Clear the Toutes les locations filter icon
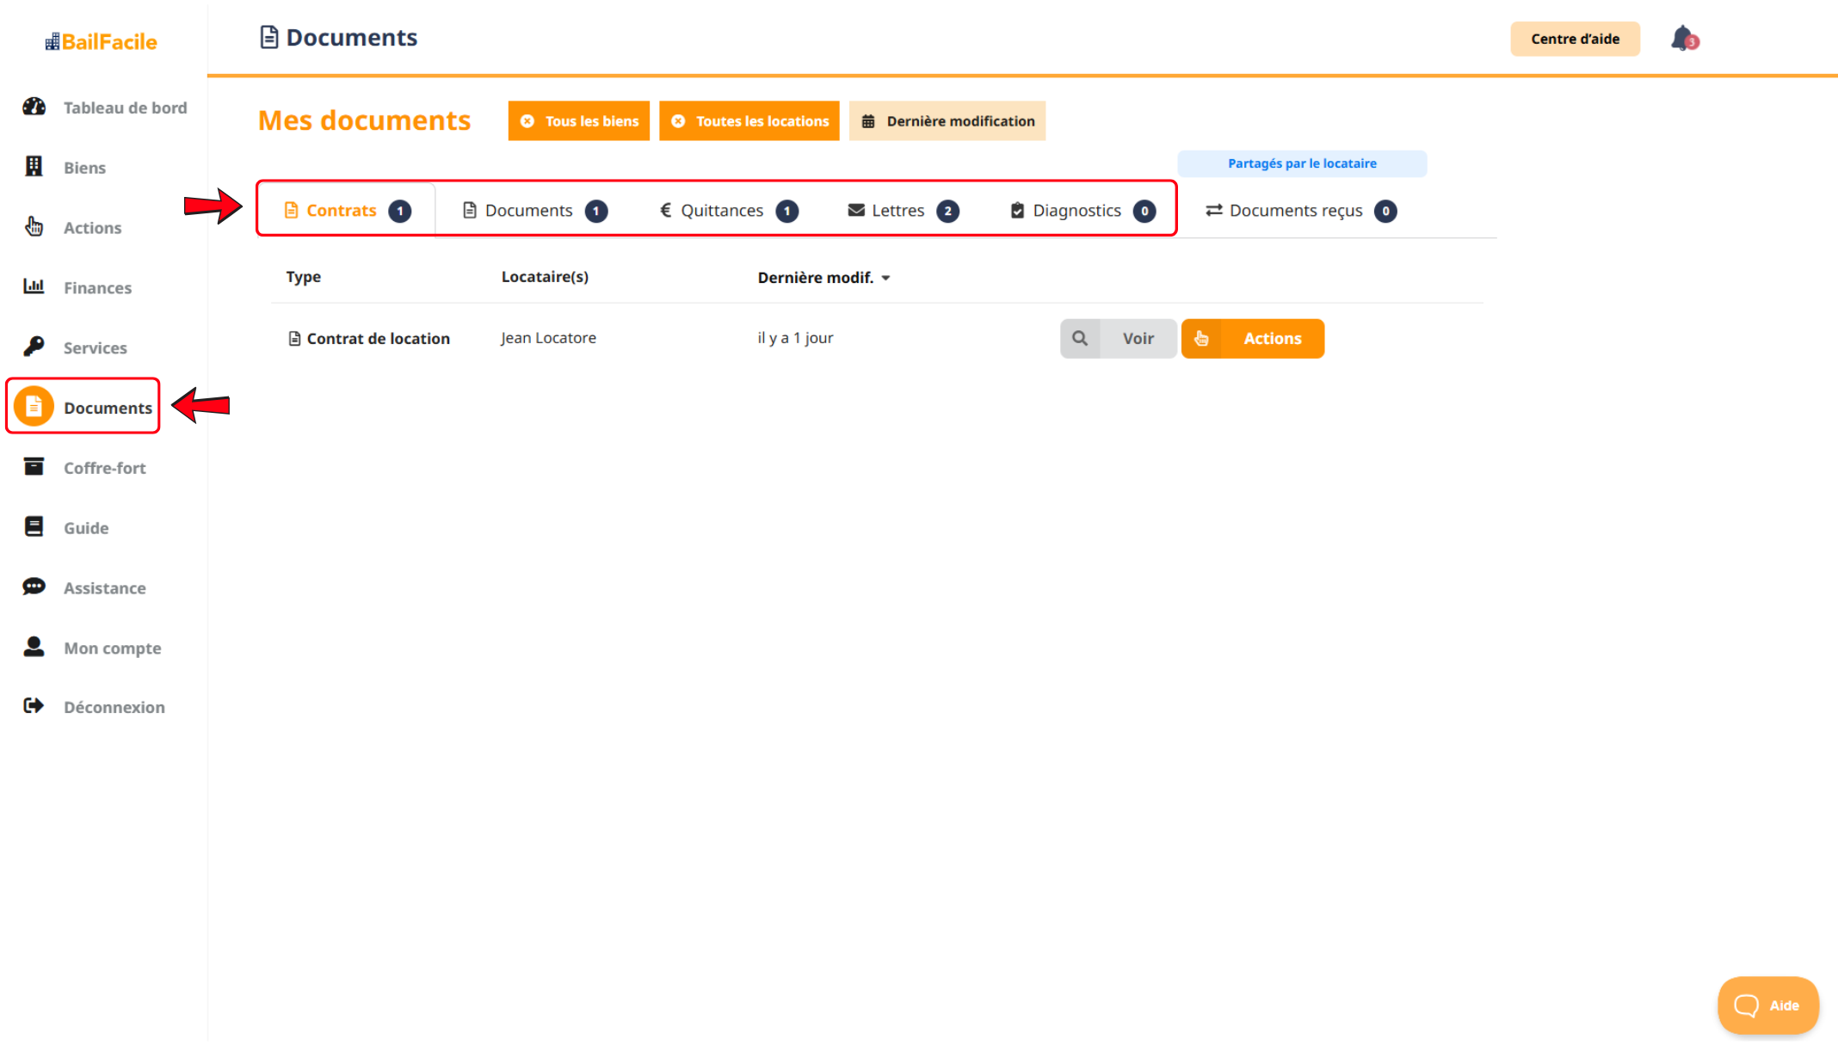This screenshot has height=1045, width=1838. (678, 121)
